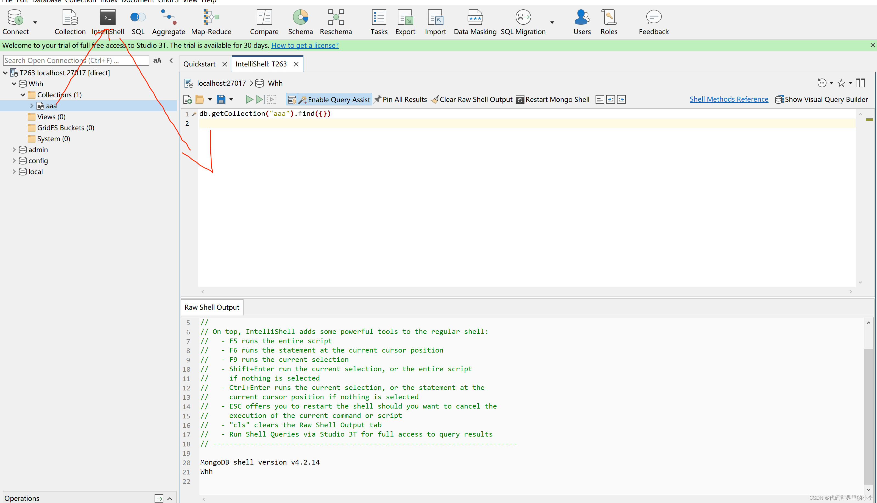This screenshot has width=877, height=503.
Task: Open Data Masking tool
Action: click(x=475, y=22)
